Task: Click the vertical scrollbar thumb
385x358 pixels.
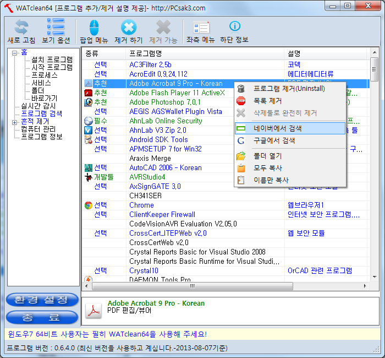Action: pyautogui.click(x=374, y=69)
